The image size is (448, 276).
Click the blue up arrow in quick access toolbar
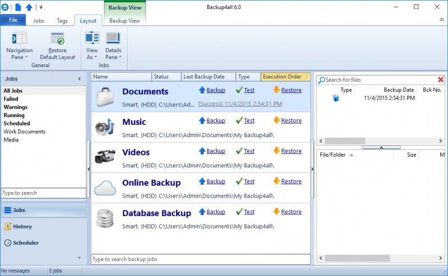(x=29, y=7)
